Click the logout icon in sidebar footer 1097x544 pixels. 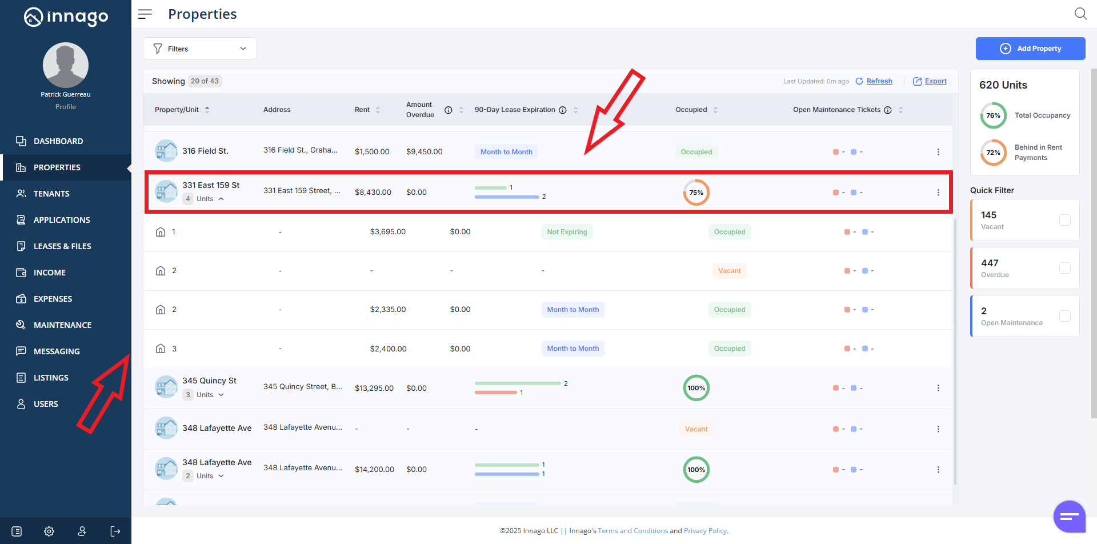[115, 531]
